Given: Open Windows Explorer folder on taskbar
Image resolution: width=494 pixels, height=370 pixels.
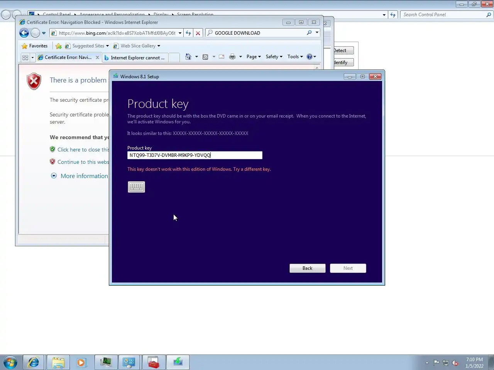Looking at the screenshot, I should click(x=58, y=362).
